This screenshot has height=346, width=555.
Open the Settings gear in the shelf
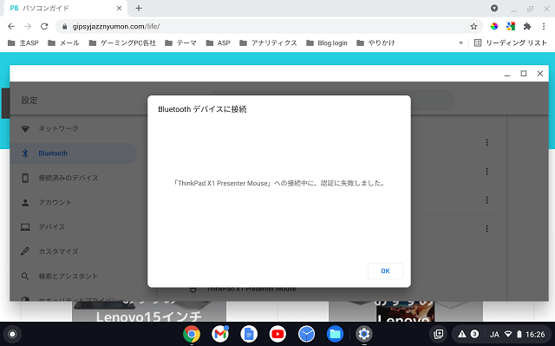pyautogui.click(x=364, y=334)
